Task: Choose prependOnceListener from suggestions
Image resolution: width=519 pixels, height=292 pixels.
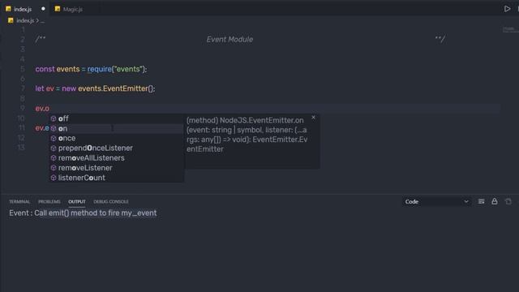Action: click(x=116, y=148)
